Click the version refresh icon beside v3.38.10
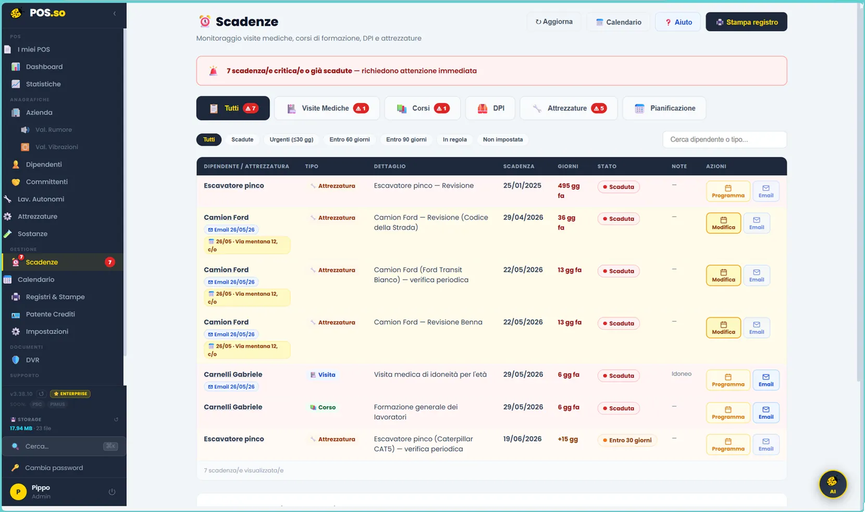This screenshot has width=865, height=512. click(x=41, y=394)
